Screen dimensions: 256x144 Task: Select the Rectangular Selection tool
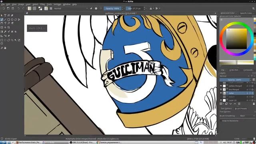tap(2, 40)
